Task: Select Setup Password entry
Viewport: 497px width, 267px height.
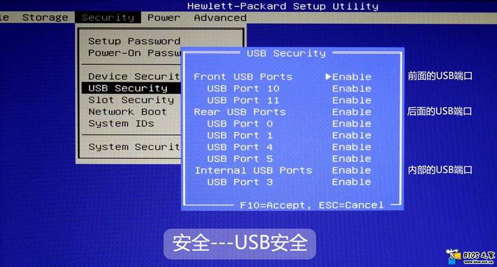Action: click(134, 41)
